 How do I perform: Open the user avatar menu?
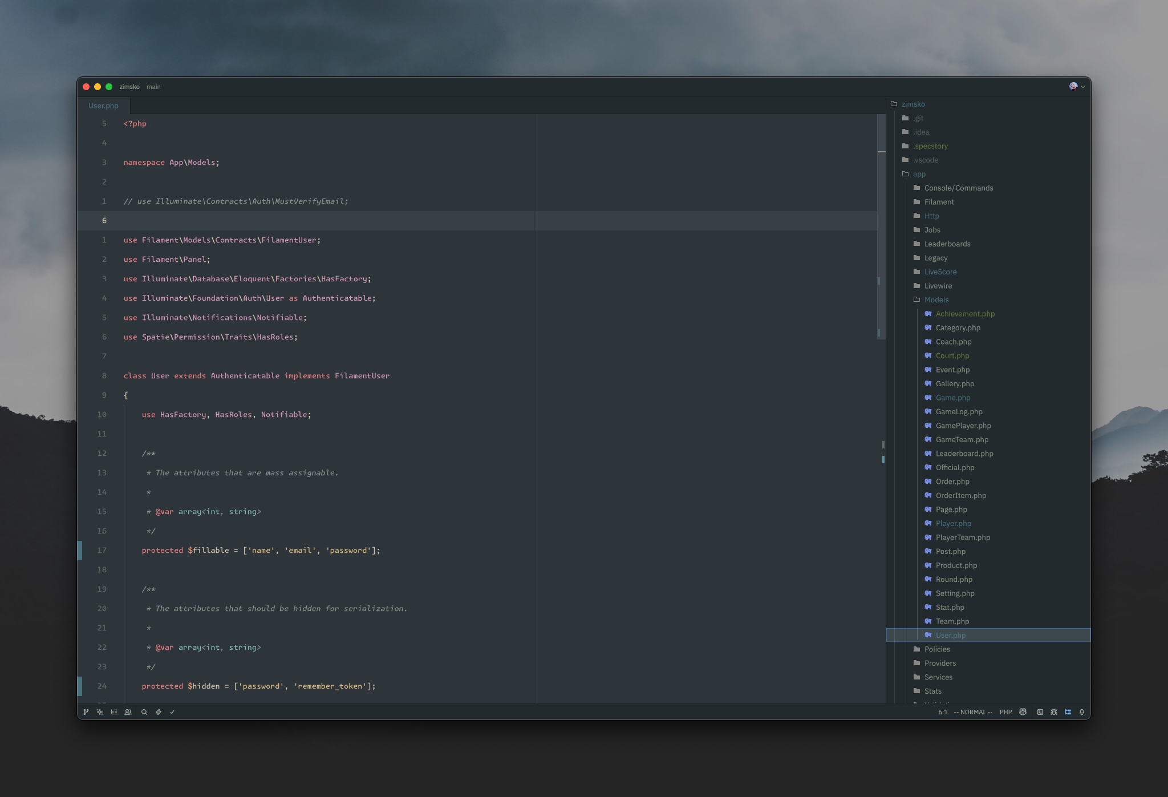click(x=1077, y=87)
